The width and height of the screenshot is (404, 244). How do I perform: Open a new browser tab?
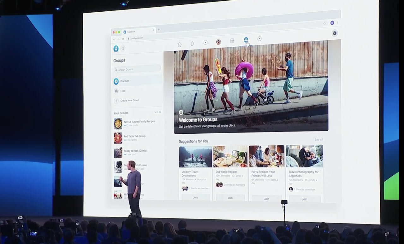click(x=158, y=30)
